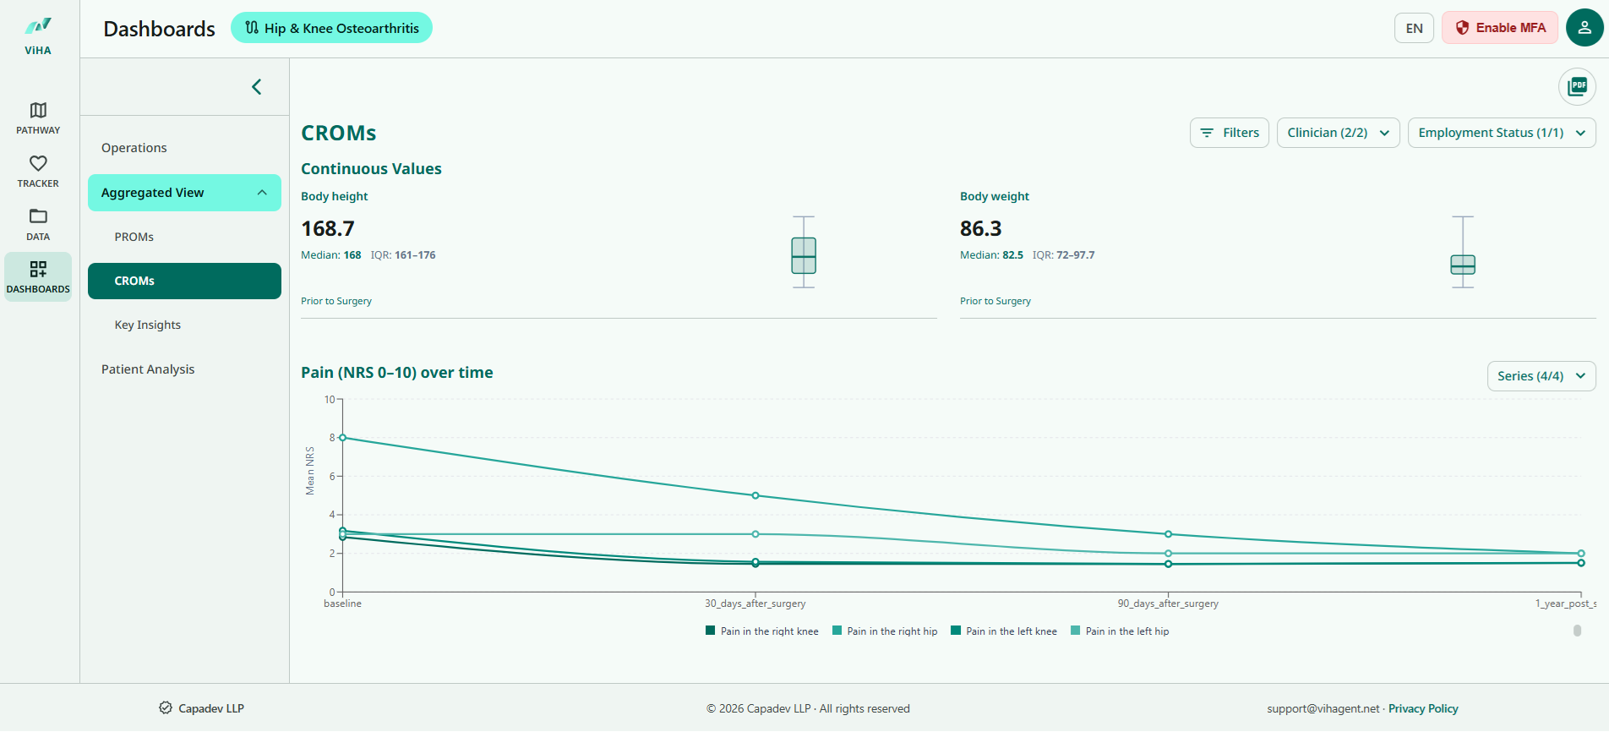Toggle the Pain in the right knee legend series
Image resolution: width=1609 pixels, height=732 pixels.
coord(761,631)
